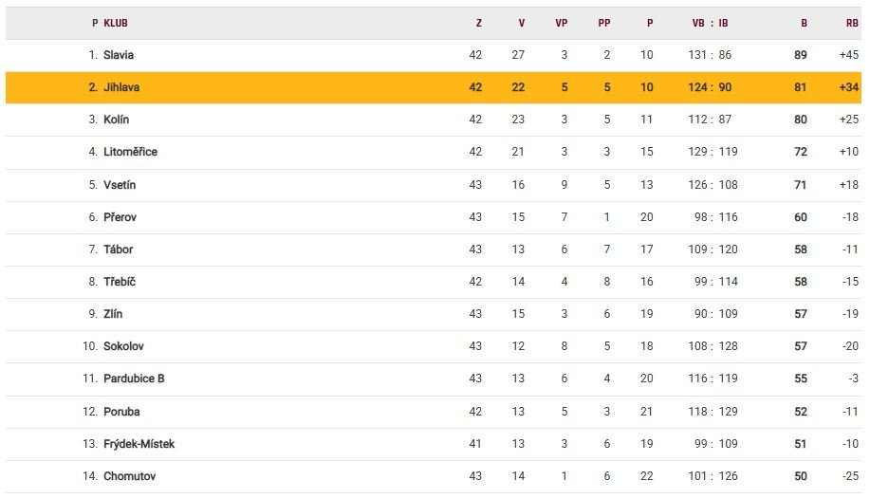Sort by the Z games column header
The height and width of the screenshot is (499, 870).
pyautogui.click(x=478, y=23)
